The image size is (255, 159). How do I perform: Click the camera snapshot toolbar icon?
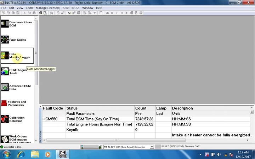point(107,13)
